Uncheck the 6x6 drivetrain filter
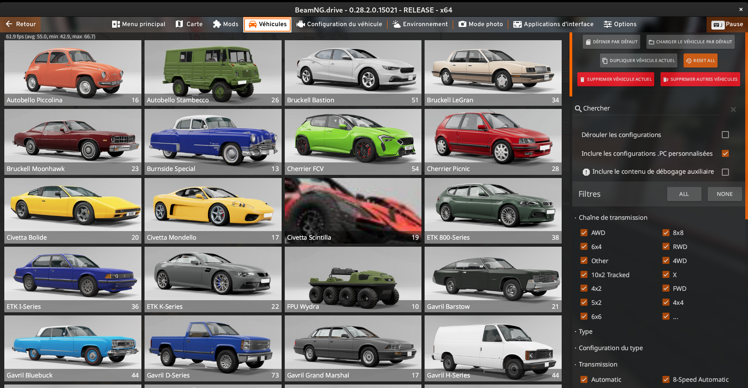The height and width of the screenshot is (388, 748). point(584,317)
